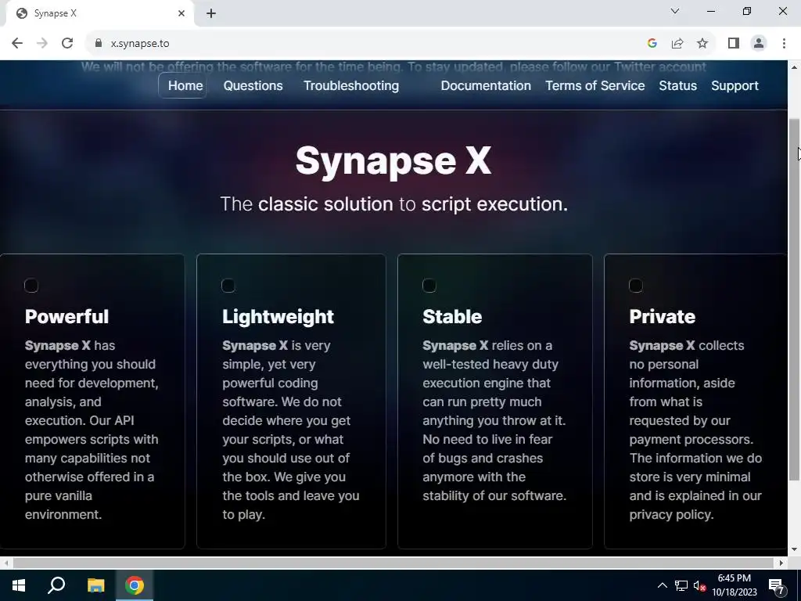Click the Synapse X main title

click(393, 161)
